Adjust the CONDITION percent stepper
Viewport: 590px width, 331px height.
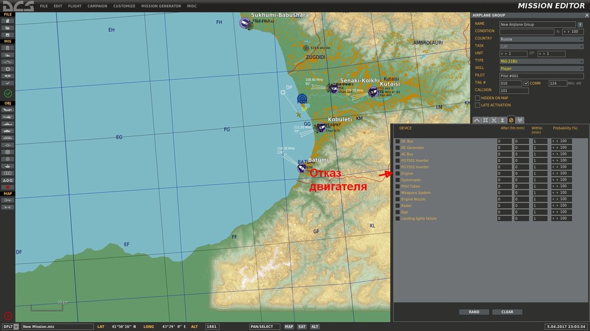coord(573,32)
